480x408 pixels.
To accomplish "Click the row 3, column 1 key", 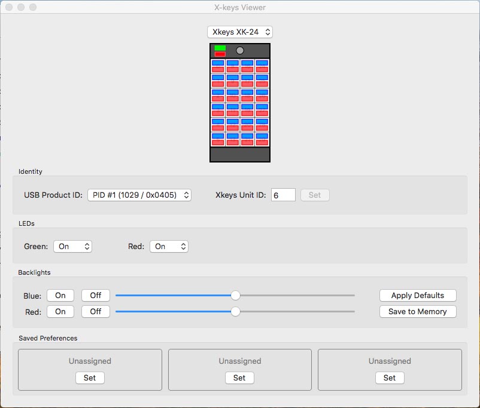I will click(218, 96).
